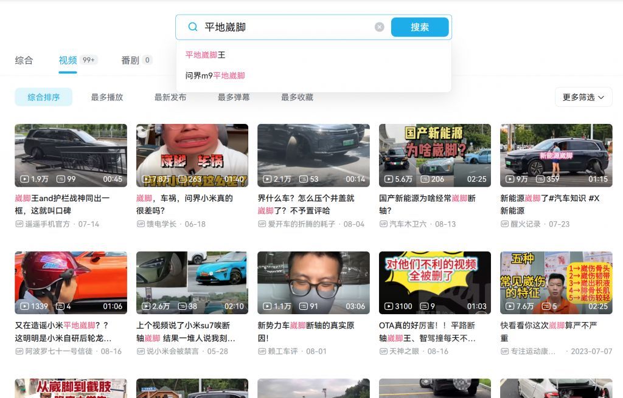
Task: Click the magnifier search icon
Action: (192, 27)
